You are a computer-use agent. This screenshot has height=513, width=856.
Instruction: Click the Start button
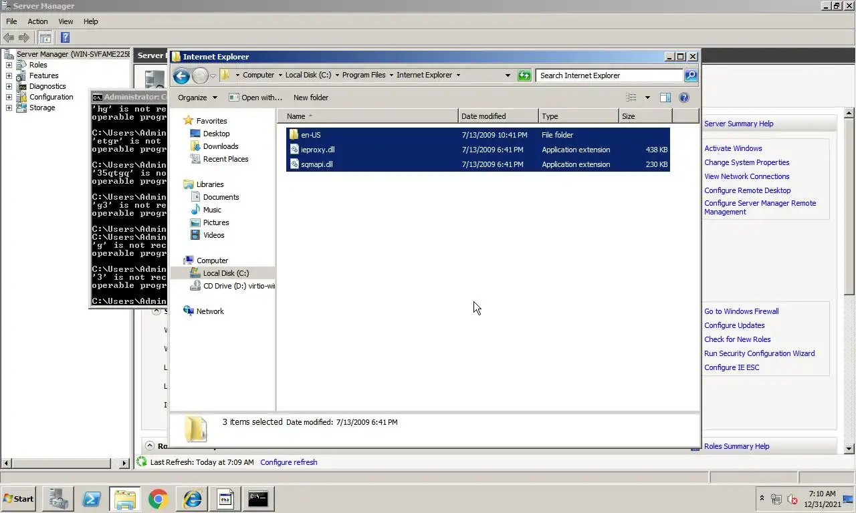(x=19, y=499)
